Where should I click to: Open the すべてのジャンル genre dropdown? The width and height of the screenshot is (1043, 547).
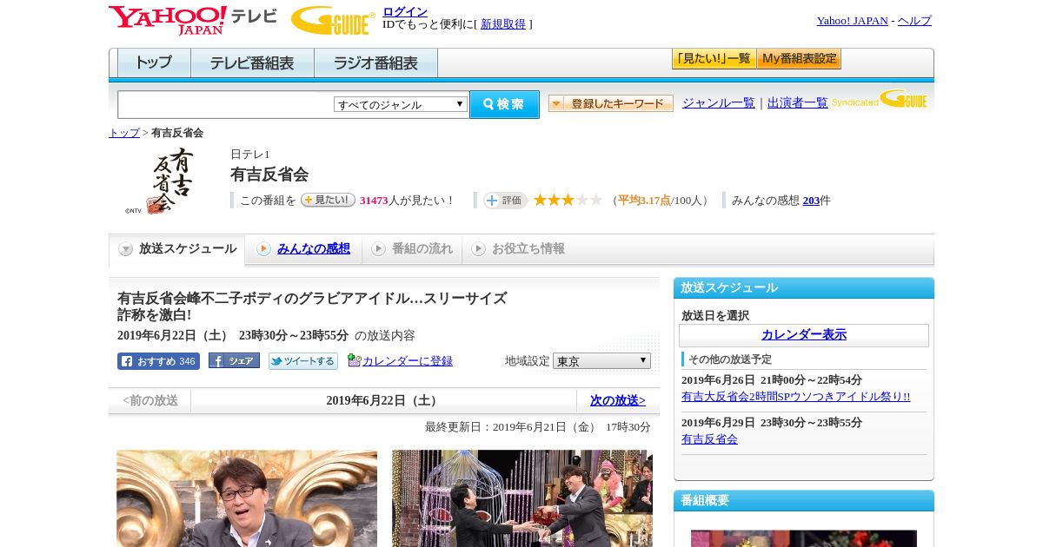click(401, 104)
